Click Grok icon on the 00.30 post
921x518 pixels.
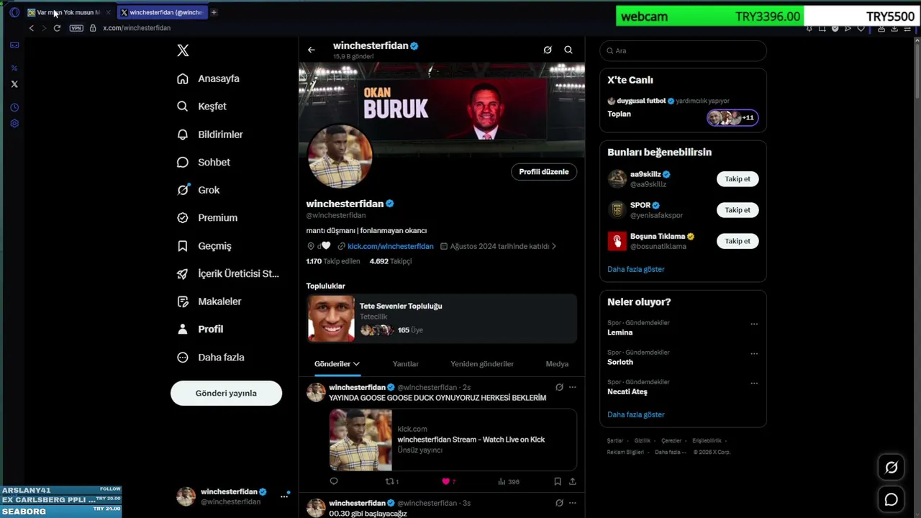coord(559,503)
